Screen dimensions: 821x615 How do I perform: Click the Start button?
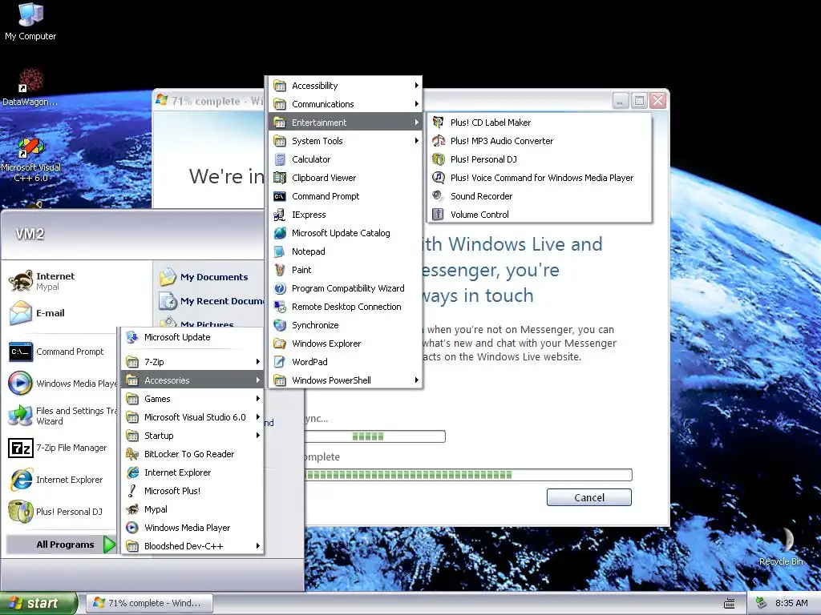38,603
